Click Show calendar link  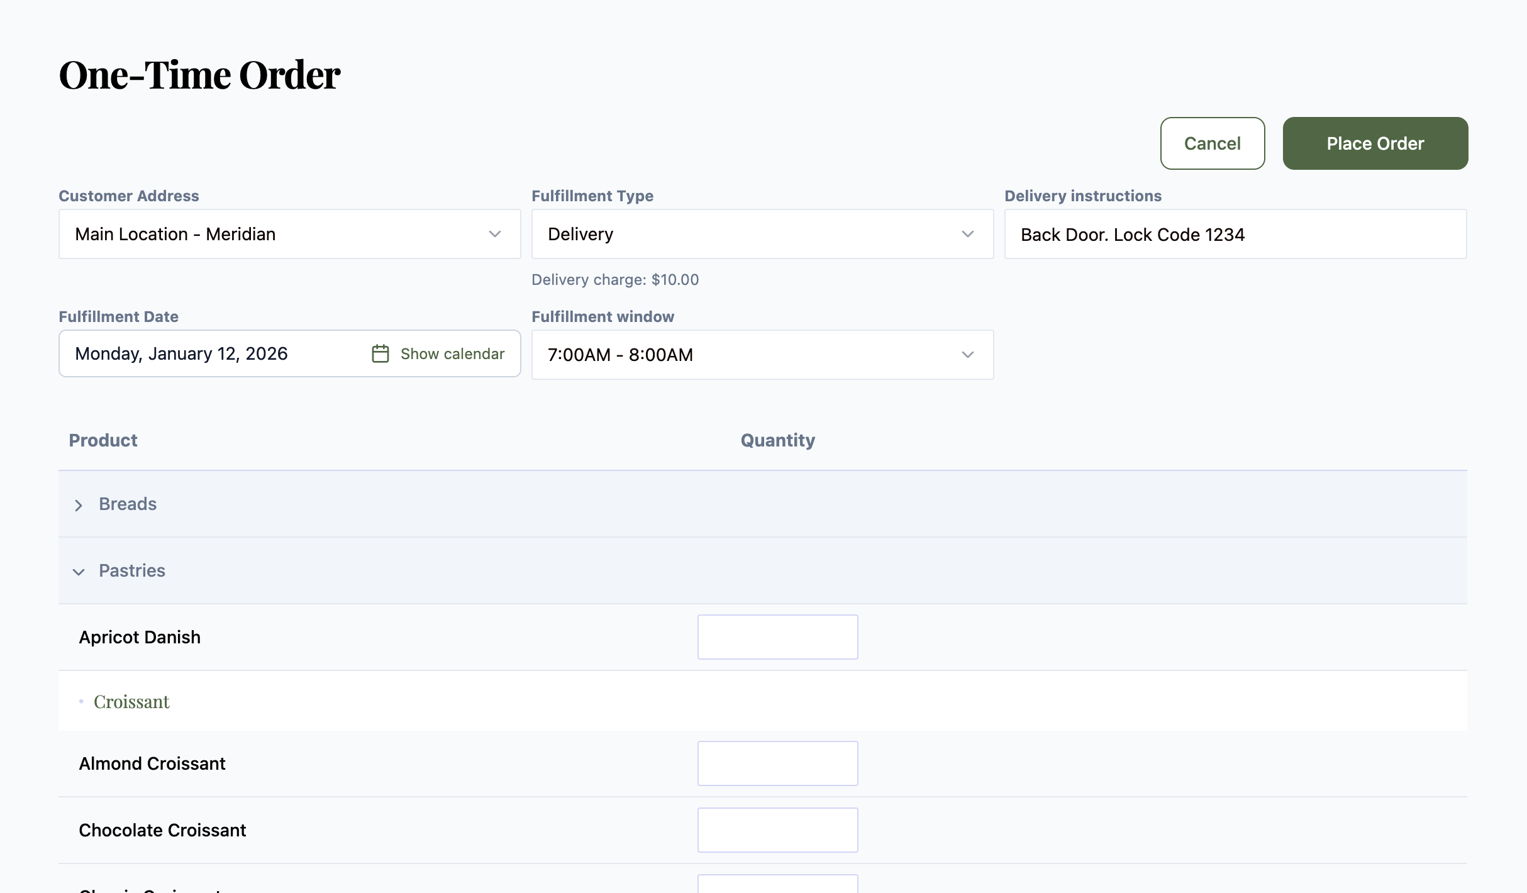pyautogui.click(x=452, y=353)
